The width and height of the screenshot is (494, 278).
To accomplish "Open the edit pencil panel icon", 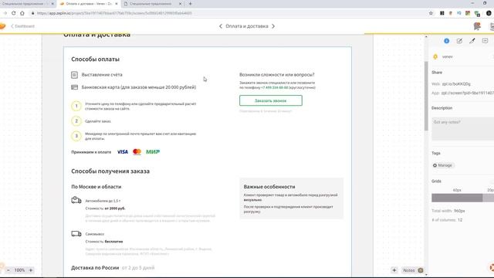I will click(459, 41).
